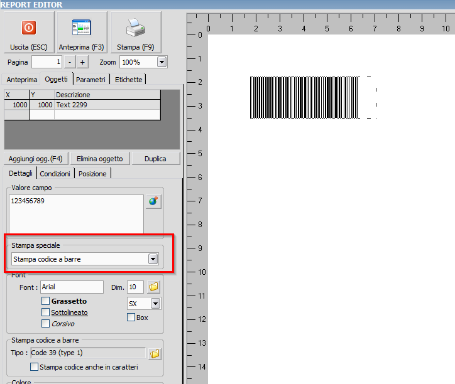Select the Text 2299 row
455x384 pixels.
pyautogui.click(x=82, y=105)
